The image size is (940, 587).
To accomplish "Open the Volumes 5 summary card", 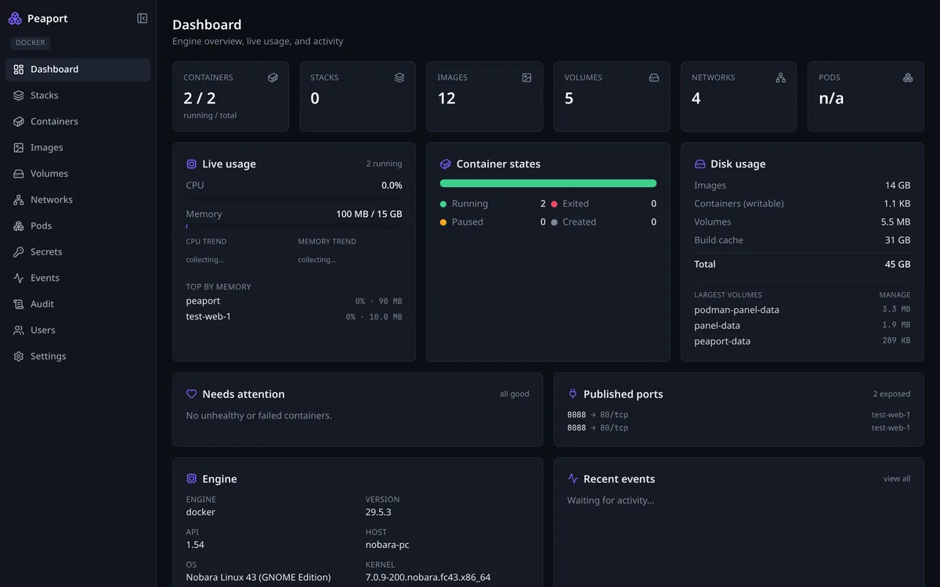I will (612, 96).
